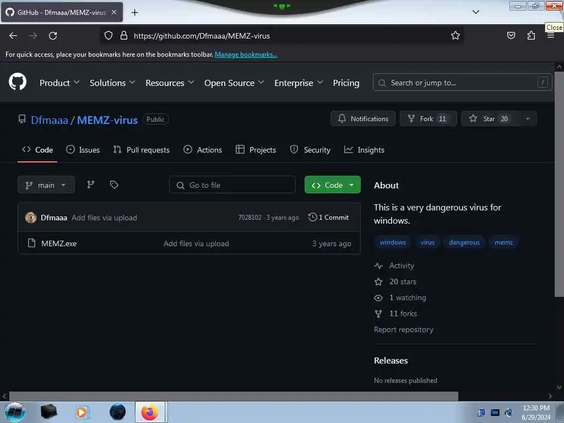
Task: Open the Pricing page
Action: 346,83
